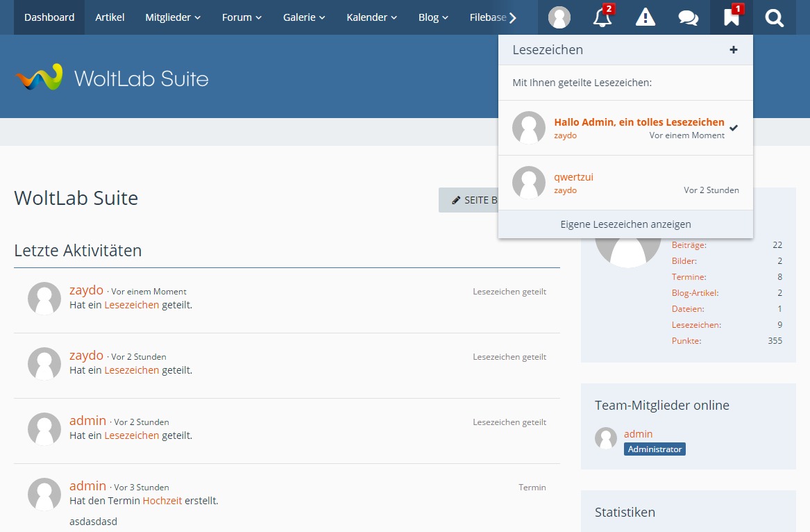The width and height of the screenshot is (810, 532).
Task: Go to the Artikel menu item
Action: 110,17
